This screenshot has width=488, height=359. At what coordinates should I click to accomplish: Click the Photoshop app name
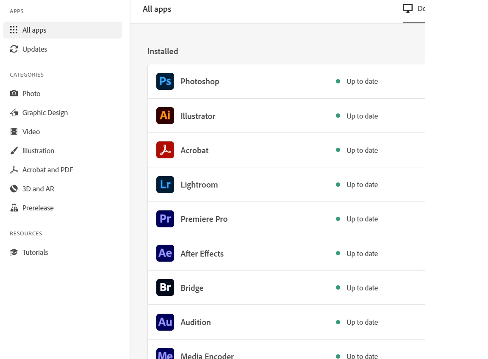(200, 82)
